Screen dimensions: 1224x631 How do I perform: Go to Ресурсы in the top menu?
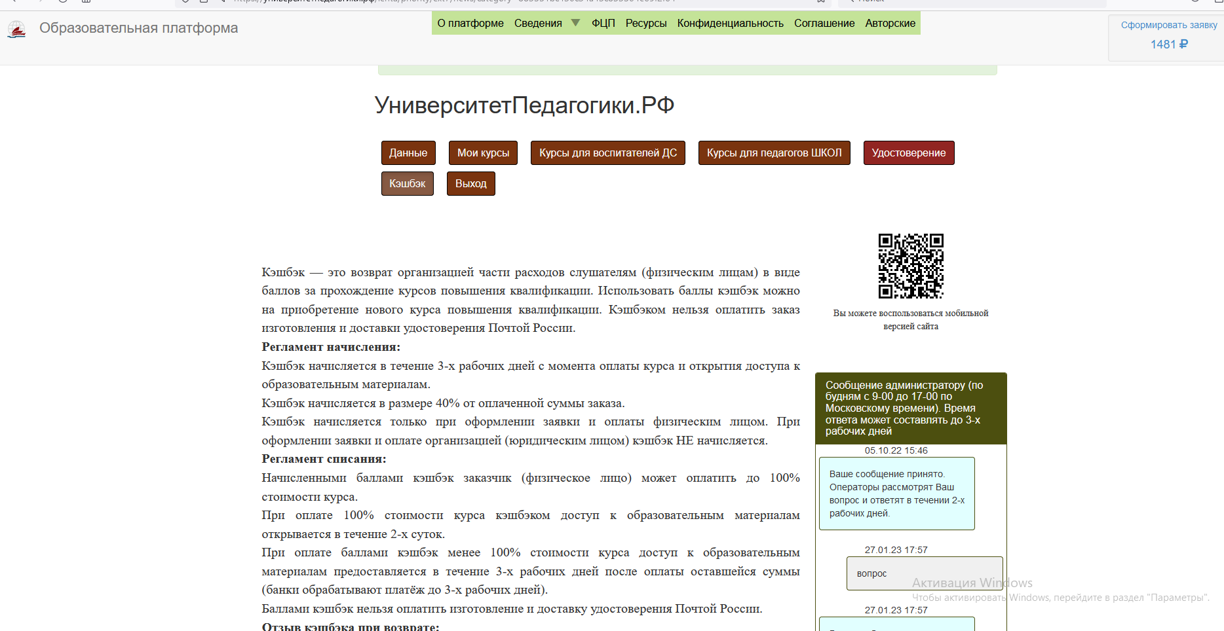point(645,23)
